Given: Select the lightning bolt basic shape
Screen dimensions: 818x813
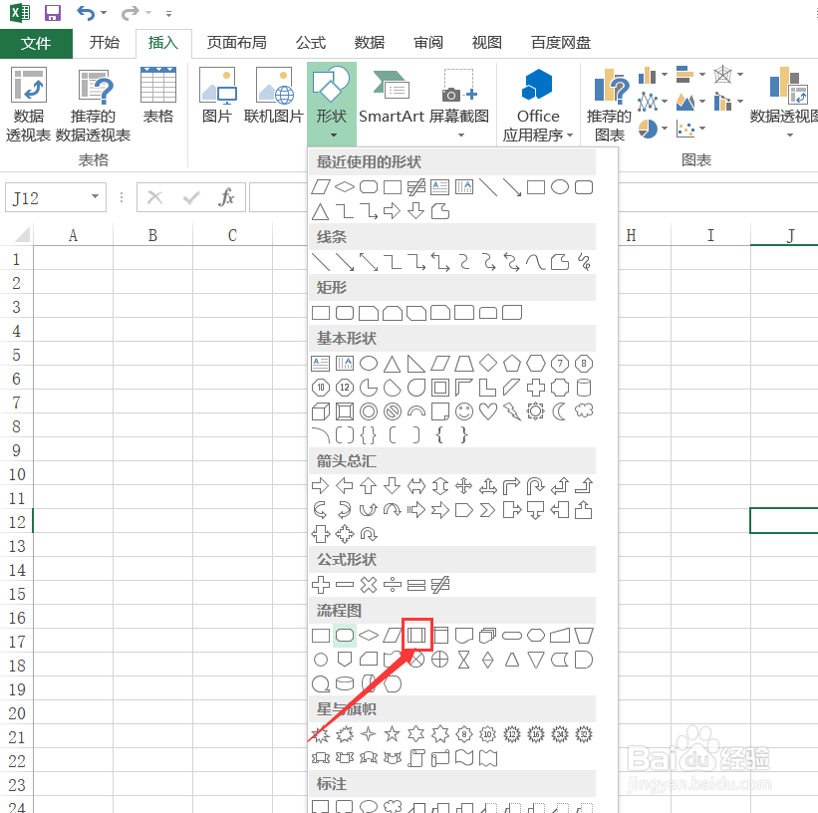Looking at the screenshot, I should (x=512, y=411).
